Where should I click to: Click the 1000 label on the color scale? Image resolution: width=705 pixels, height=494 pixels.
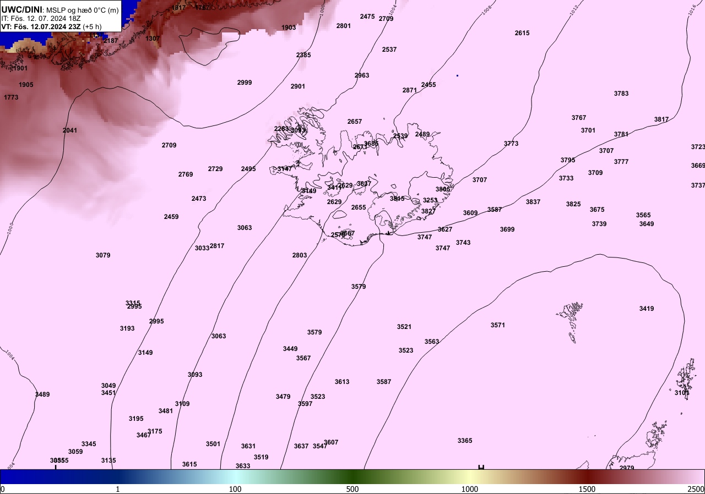click(x=469, y=489)
